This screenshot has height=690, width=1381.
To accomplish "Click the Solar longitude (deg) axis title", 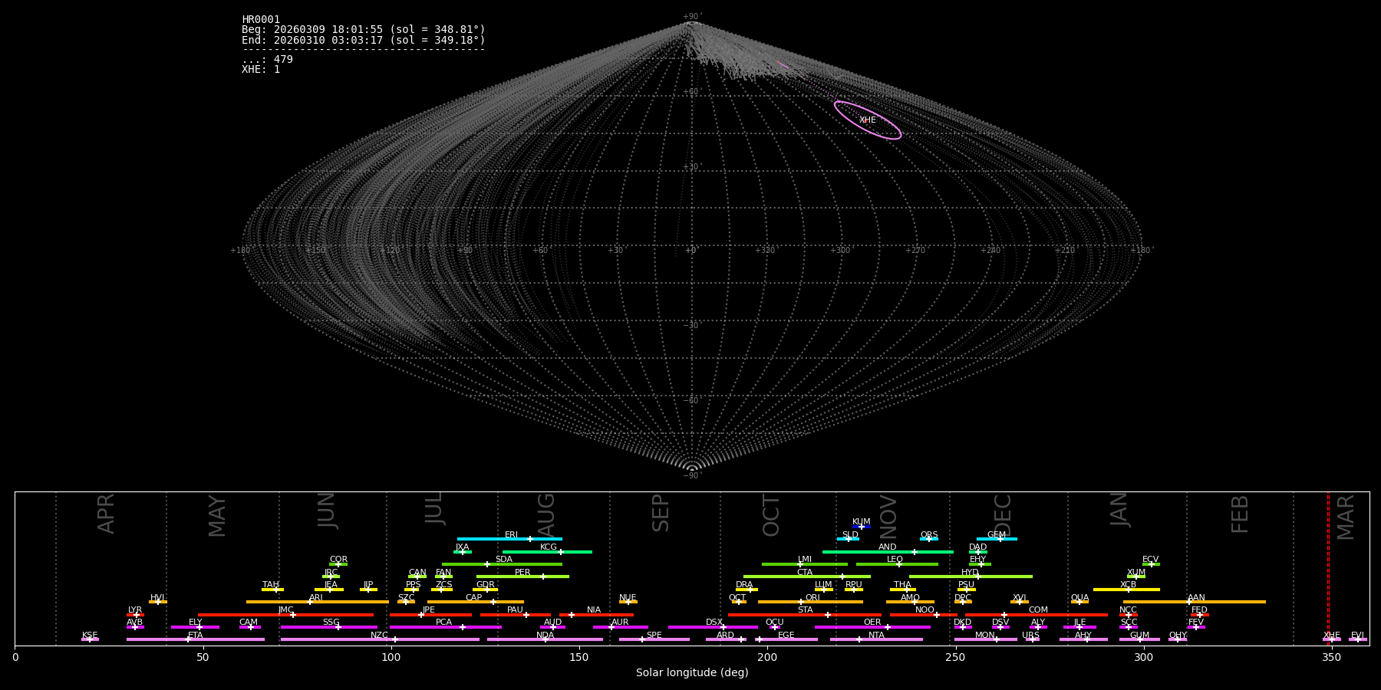I will [x=692, y=672].
